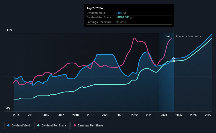Toggle the Dividend Yield legend series
The image size is (216, 133).
[19, 126]
